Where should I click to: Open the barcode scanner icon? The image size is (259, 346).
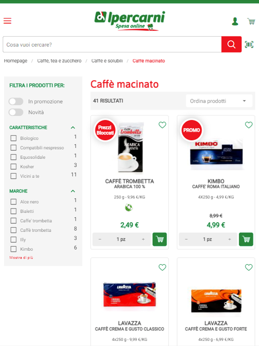coord(249,45)
